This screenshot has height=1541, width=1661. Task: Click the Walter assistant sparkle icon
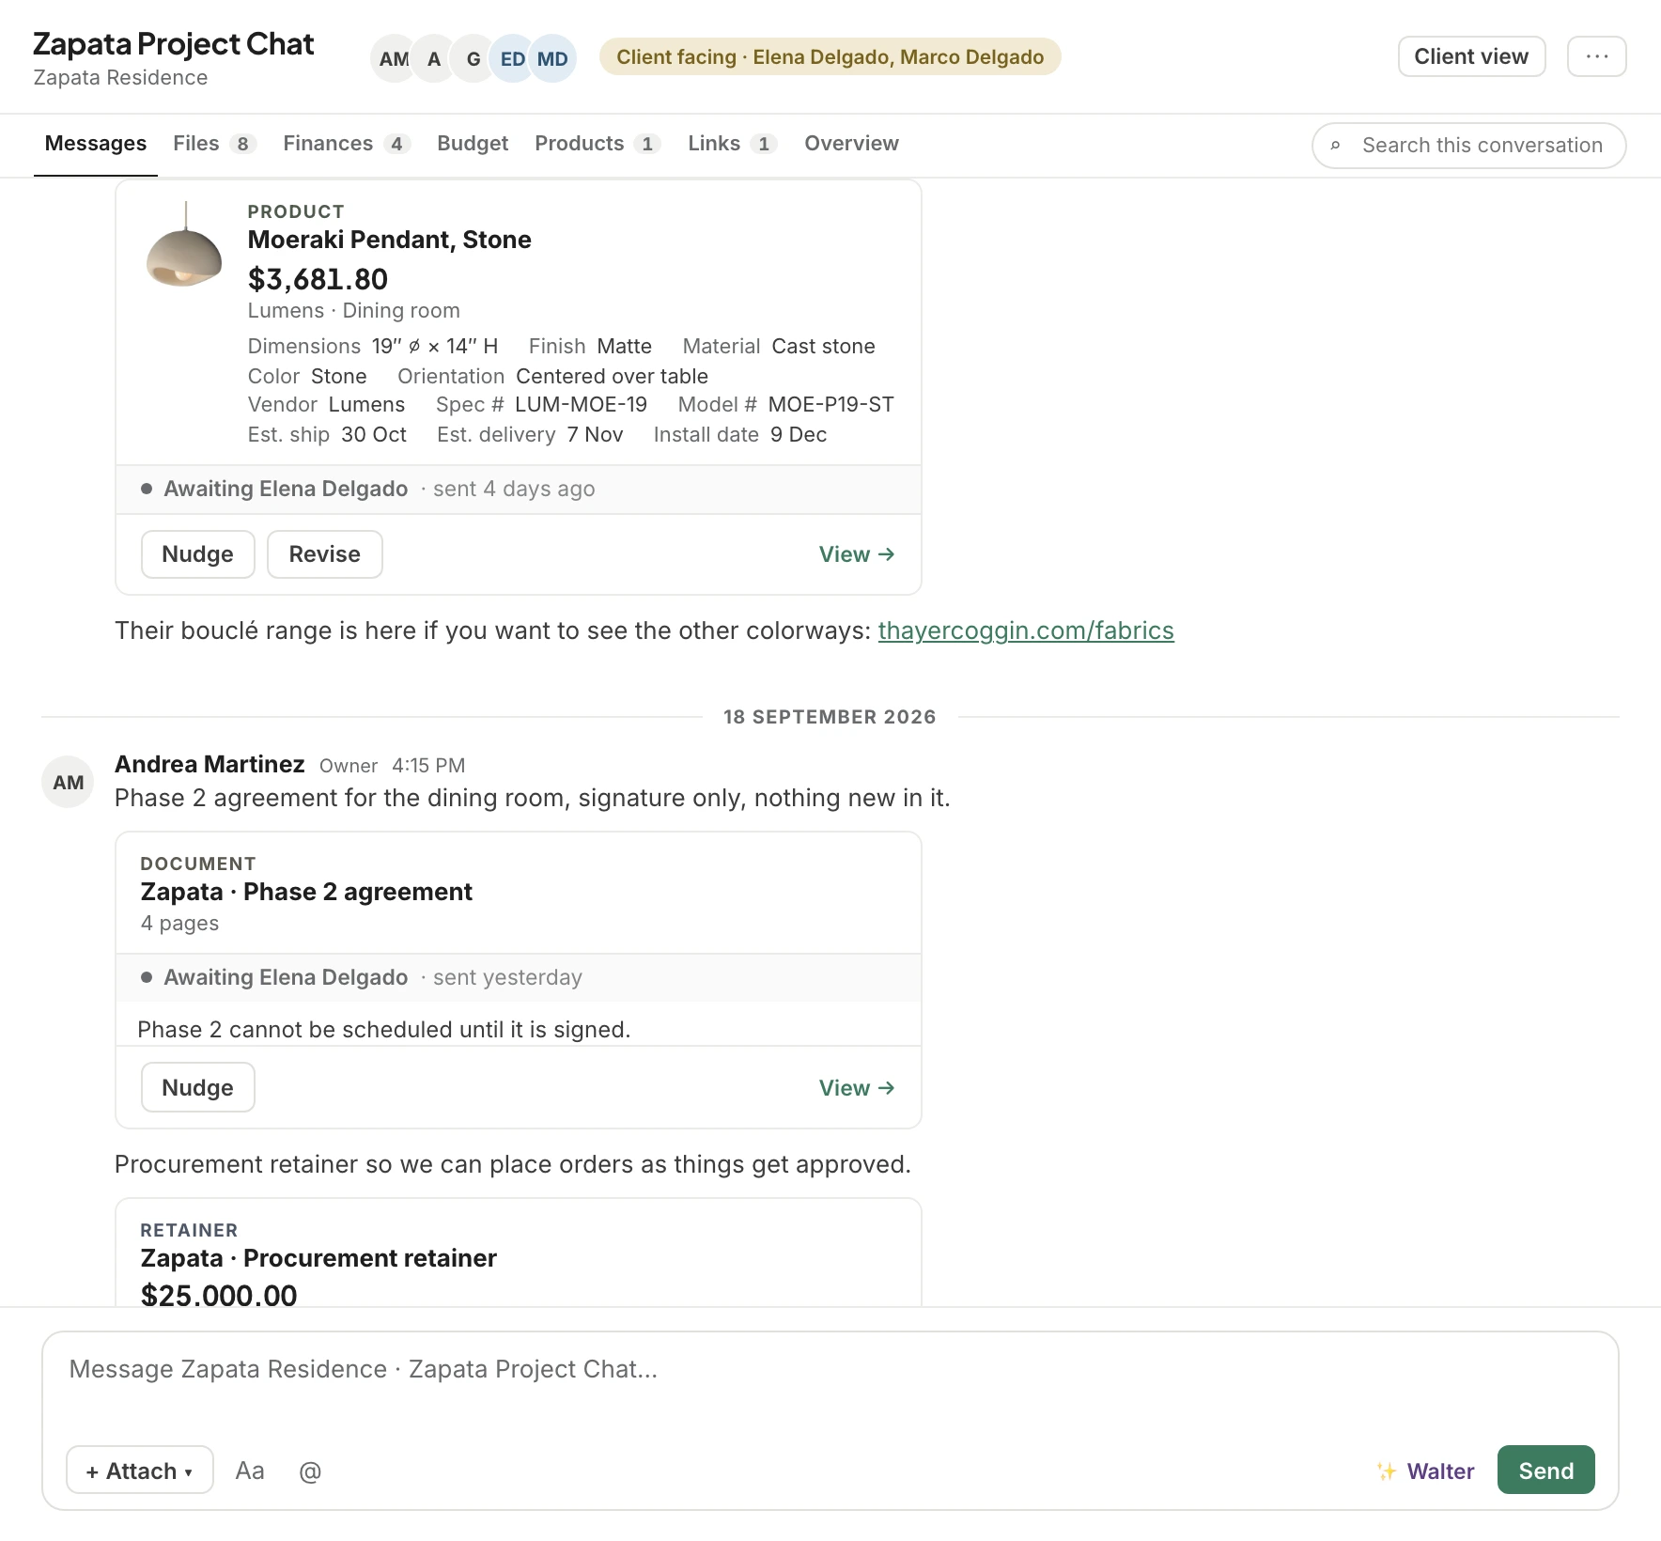click(x=1387, y=1471)
